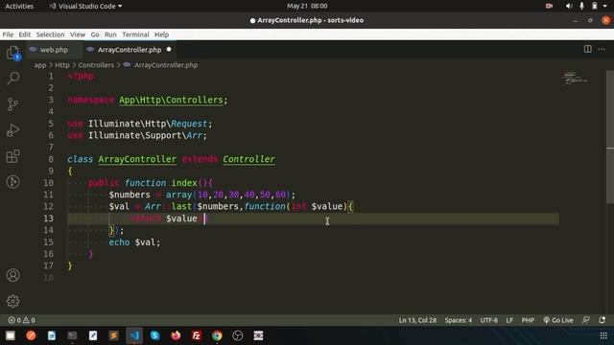Click Activities in the top bar
Screen dimensions: 614x345
click(x=19, y=6)
